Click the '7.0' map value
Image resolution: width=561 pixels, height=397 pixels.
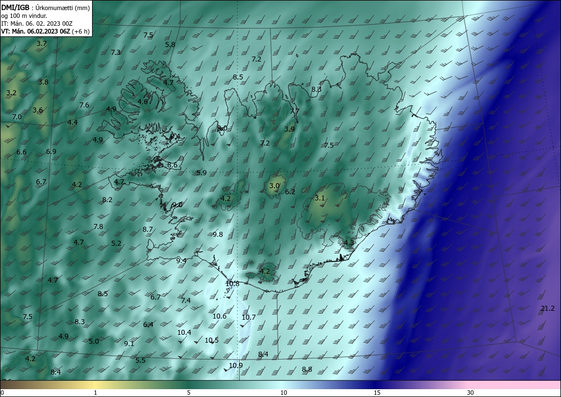pos(17,116)
